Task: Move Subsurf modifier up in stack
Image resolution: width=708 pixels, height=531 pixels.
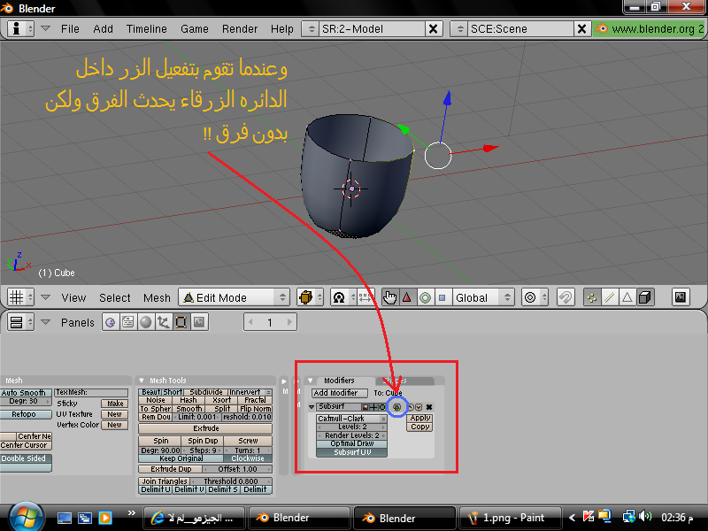Action: 411,407
